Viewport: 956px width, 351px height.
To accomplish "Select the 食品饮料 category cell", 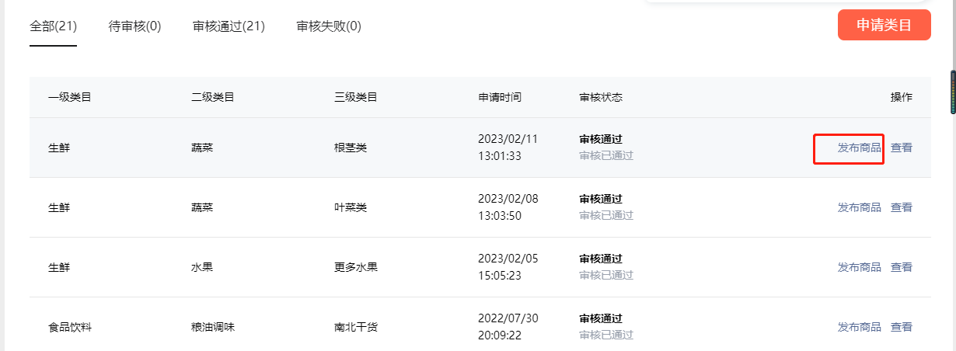I will click(x=70, y=327).
